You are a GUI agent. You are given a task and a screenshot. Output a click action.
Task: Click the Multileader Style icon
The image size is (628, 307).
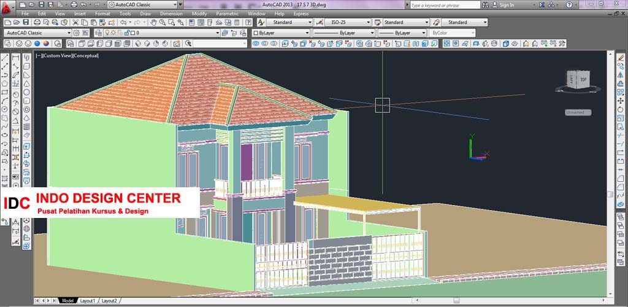tap(436, 23)
